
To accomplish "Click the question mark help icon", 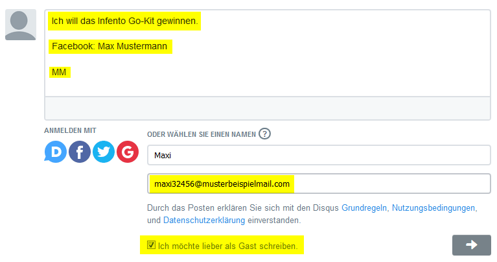I will tap(264, 134).
